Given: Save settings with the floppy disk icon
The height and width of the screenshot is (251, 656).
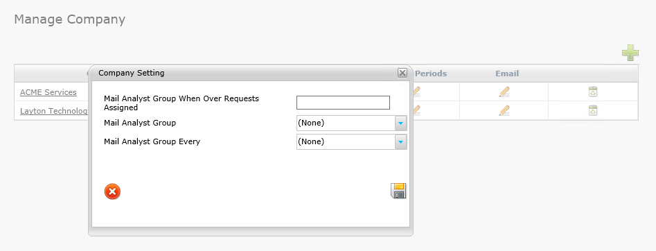Looking at the screenshot, I should [398, 191].
